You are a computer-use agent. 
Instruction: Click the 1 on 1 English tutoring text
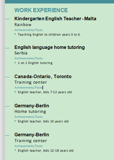(x=35, y=63)
